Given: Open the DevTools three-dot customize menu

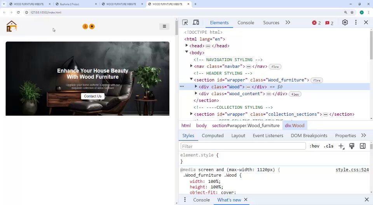Looking at the screenshot, I should click(356, 23).
